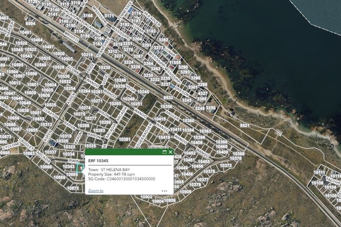This screenshot has width=341, height=227.
Task: Click the ERF 10345 popup title
Action: coord(98,161)
